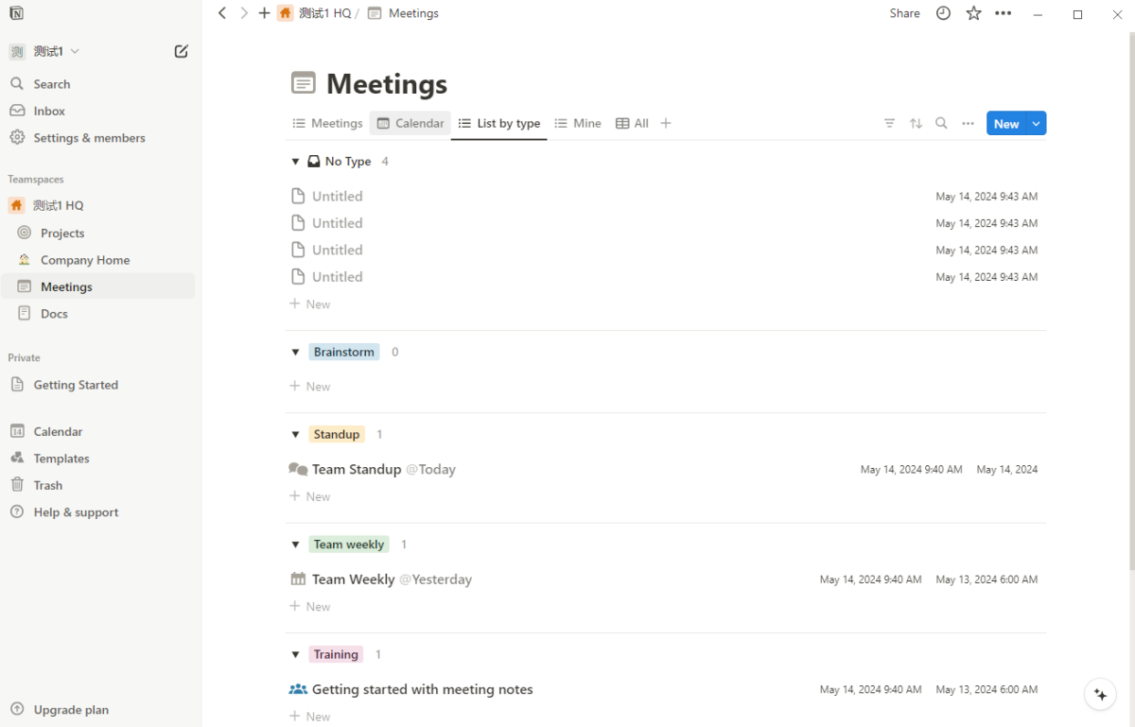Click the new page compose icon
The width and height of the screenshot is (1135, 727).
[x=182, y=51]
